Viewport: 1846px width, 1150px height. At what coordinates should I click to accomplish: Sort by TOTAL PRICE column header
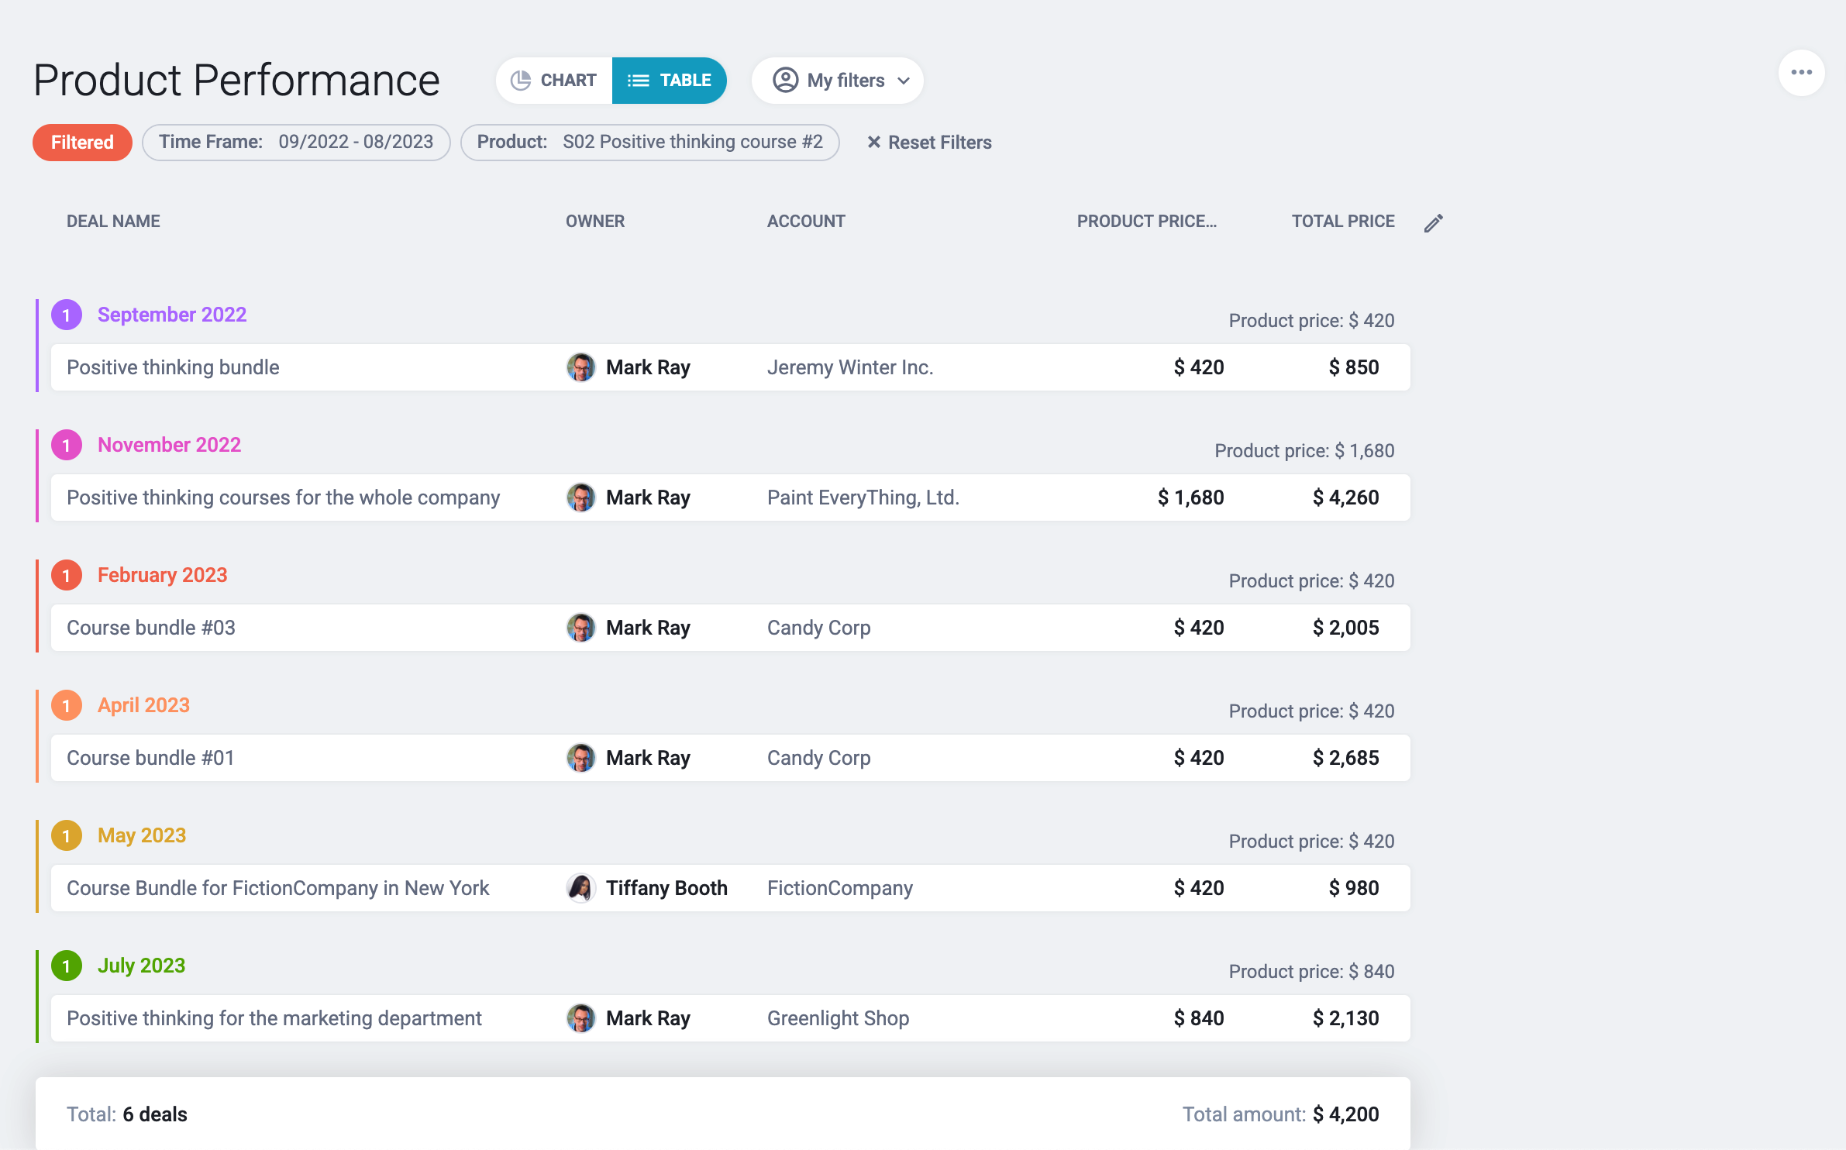(x=1343, y=222)
